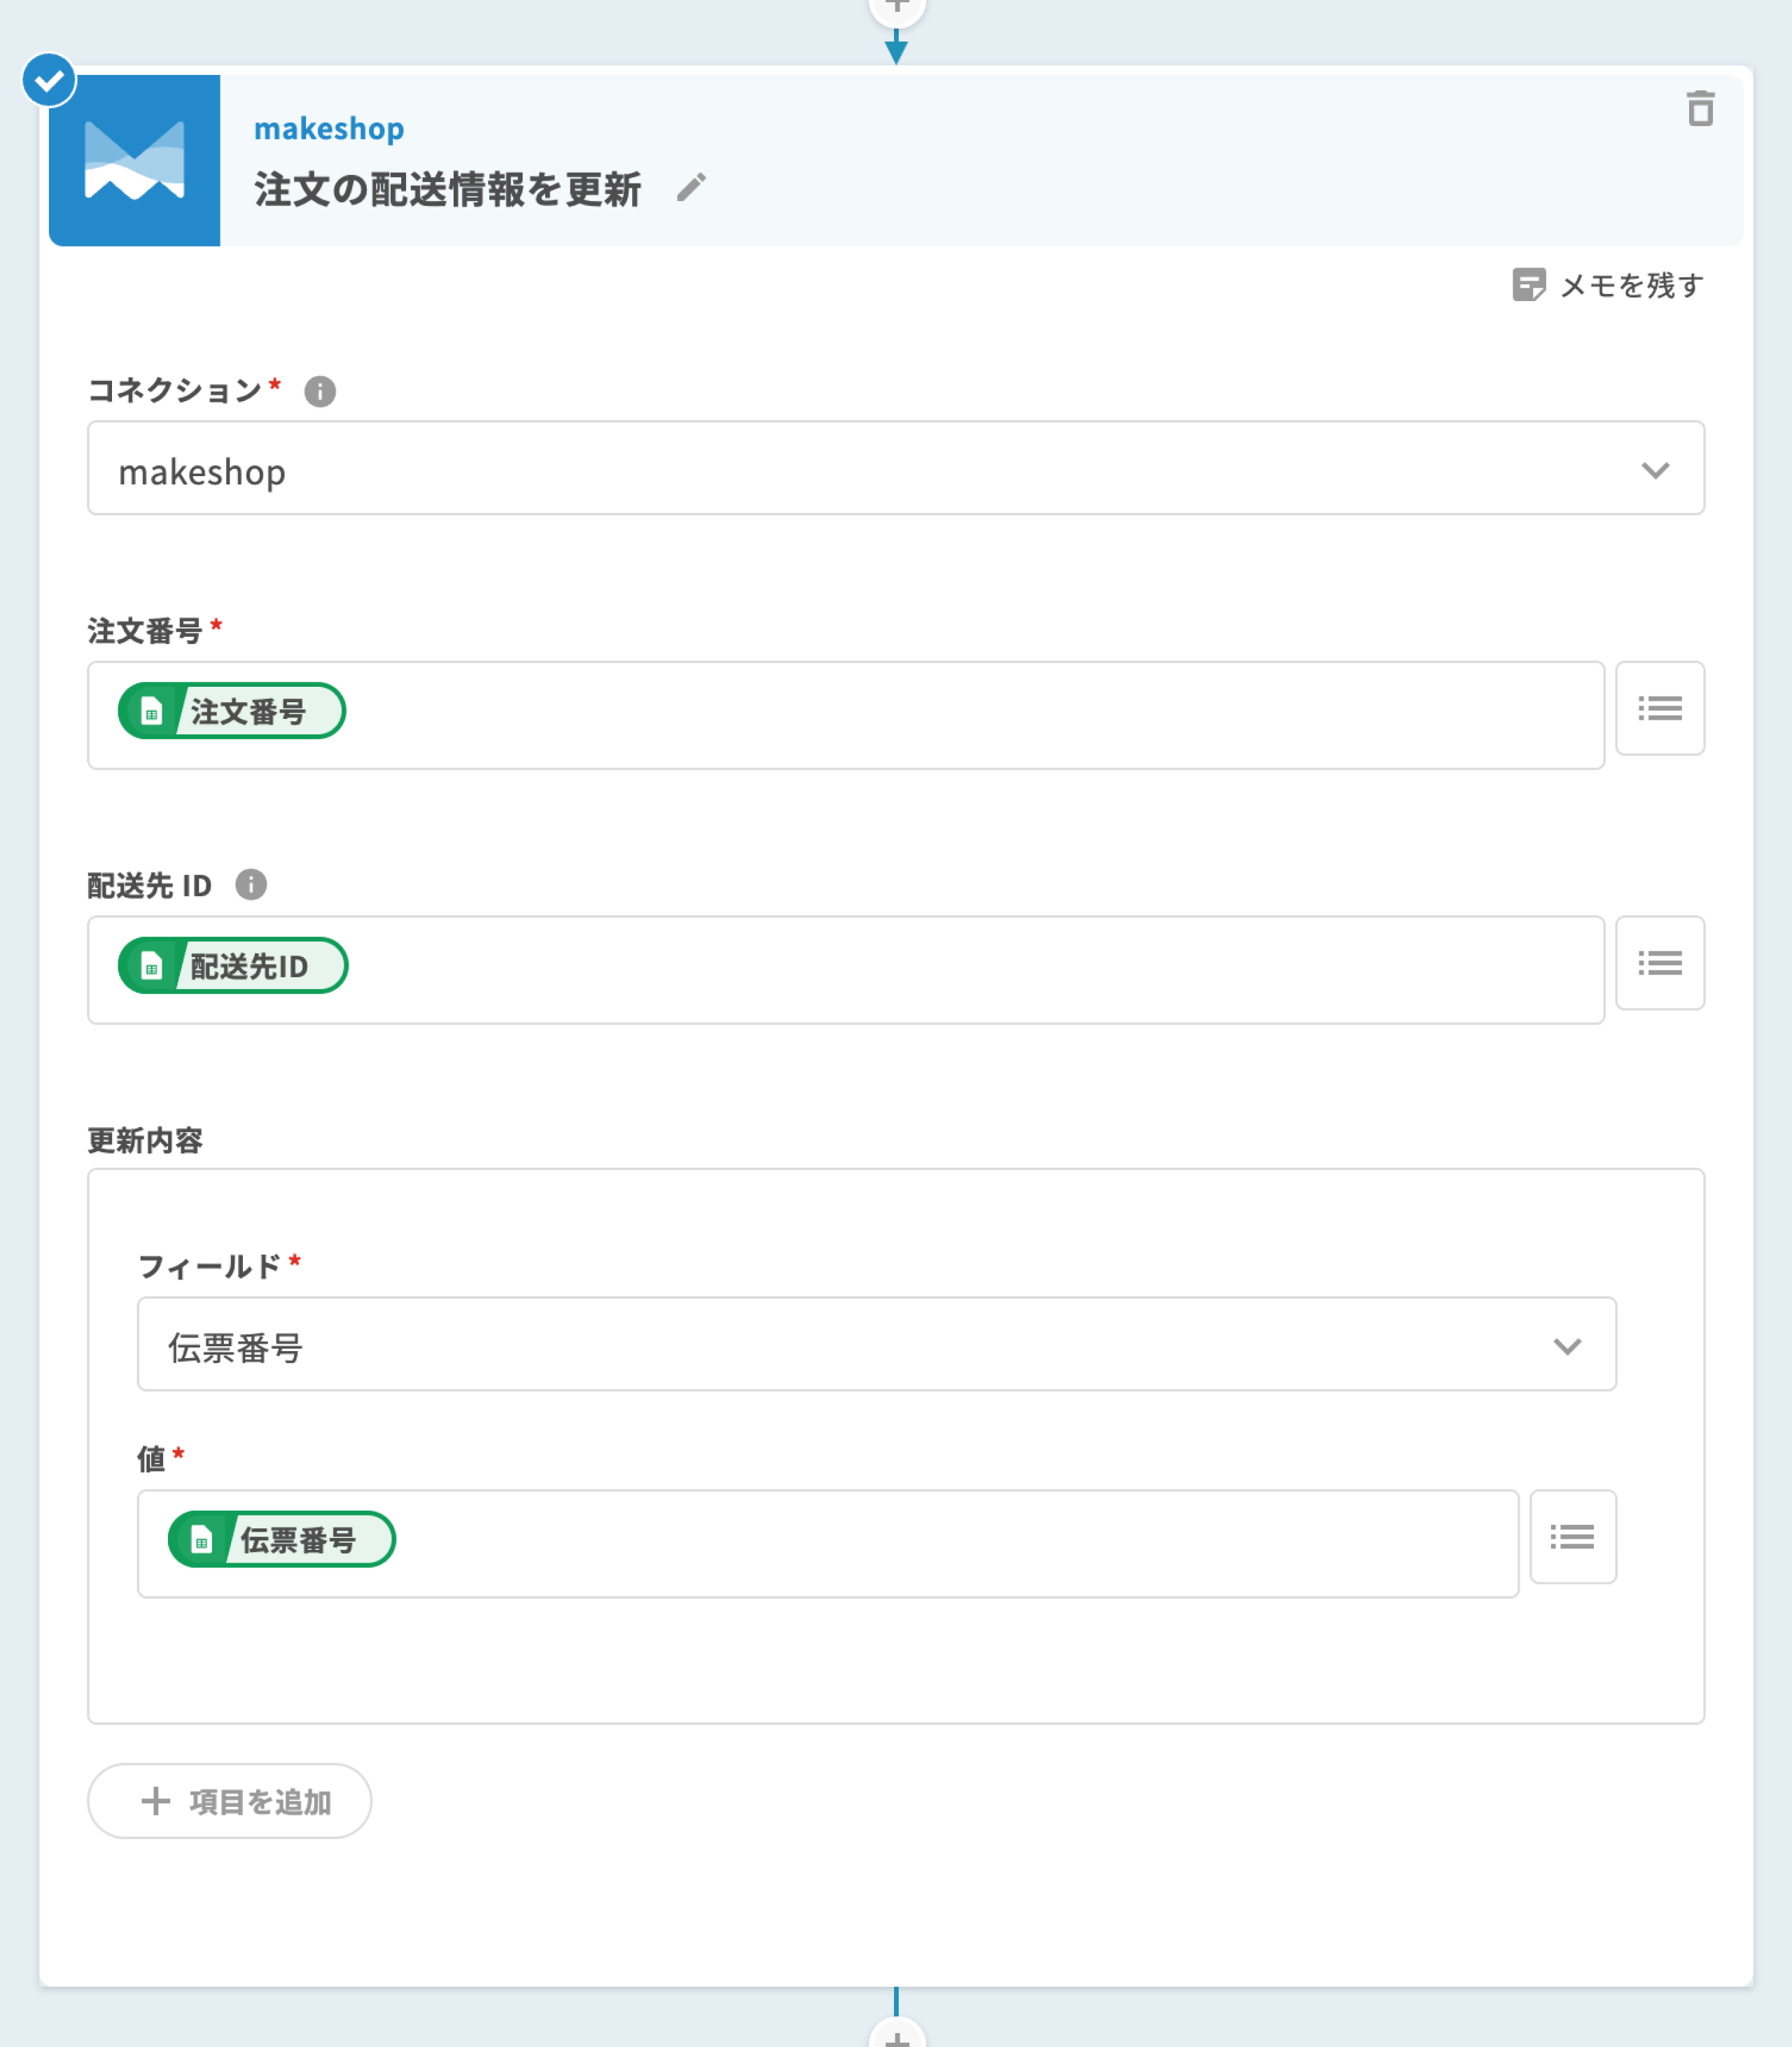1792x2047 pixels.
Task: Open the list picker for 注文番号 field
Action: [1659, 709]
